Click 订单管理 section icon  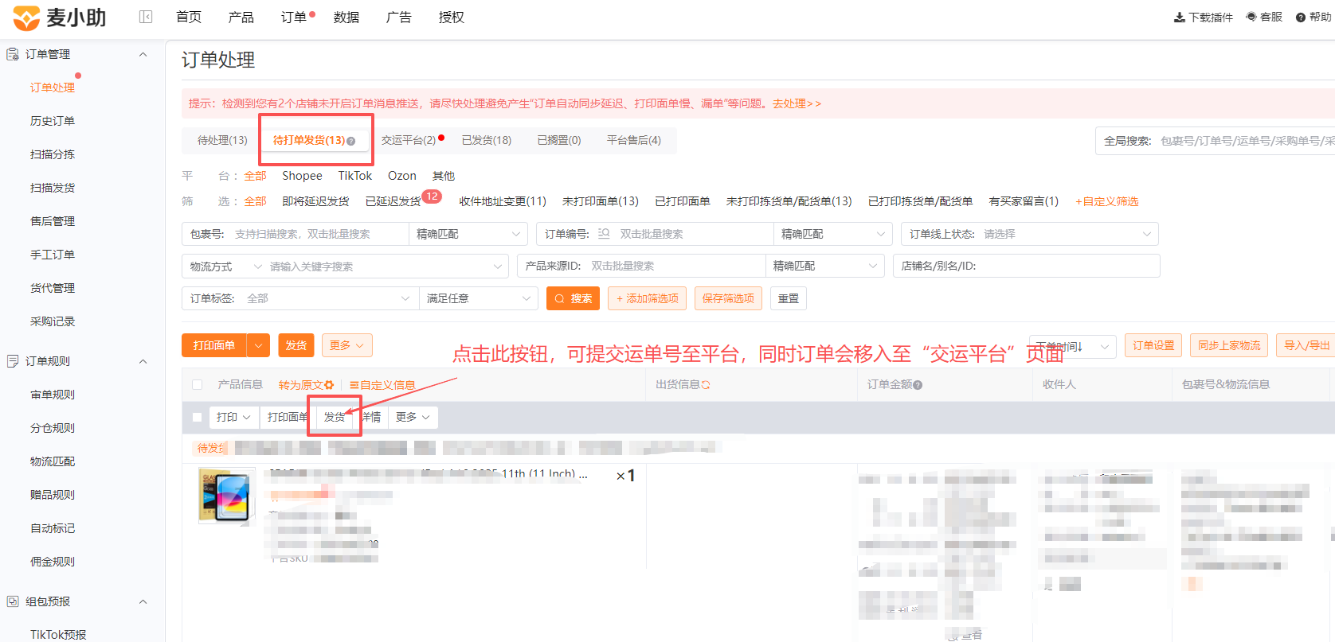point(13,54)
